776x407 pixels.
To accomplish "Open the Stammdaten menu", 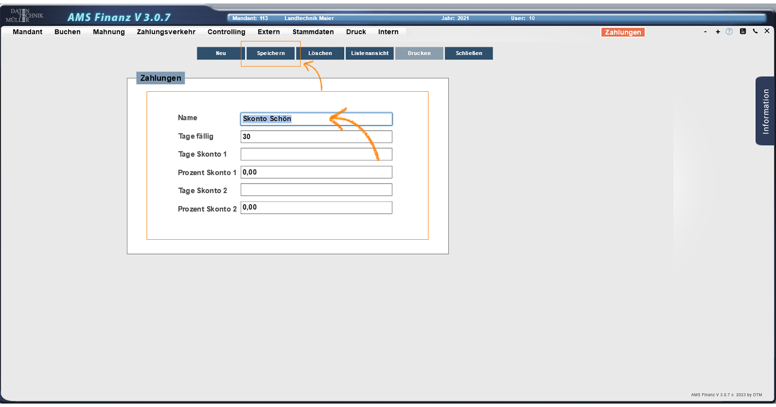I will [313, 32].
